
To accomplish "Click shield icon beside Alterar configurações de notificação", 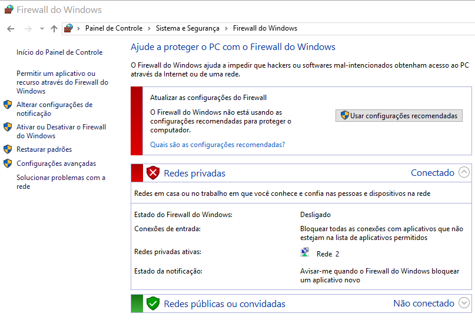I will pyautogui.click(x=8, y=105).
